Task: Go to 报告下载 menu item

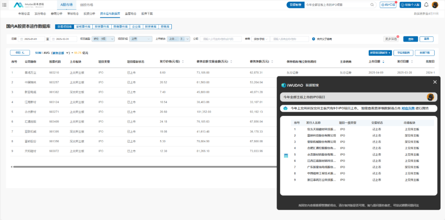Action: click(x=147, y=14)
